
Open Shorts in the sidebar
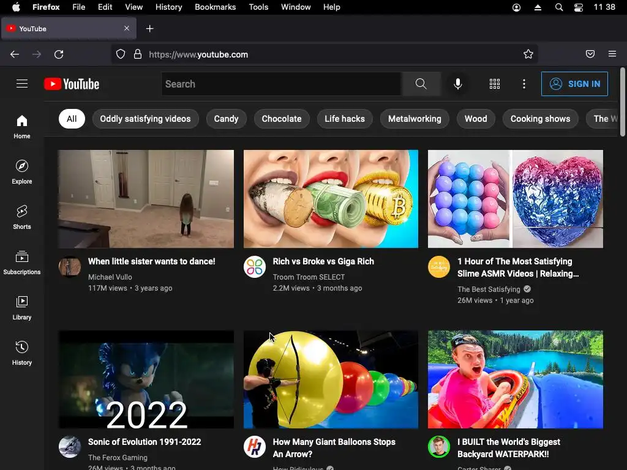coord(22,217)
